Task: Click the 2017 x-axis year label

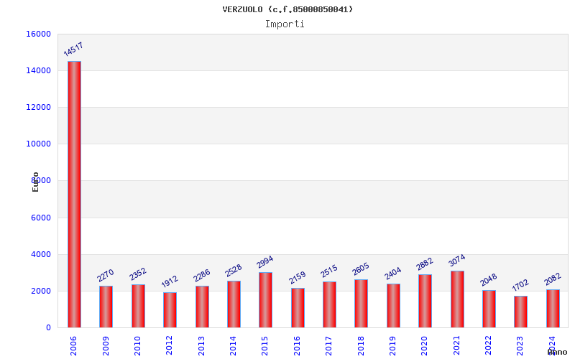Action: click(x=329, y=346)
